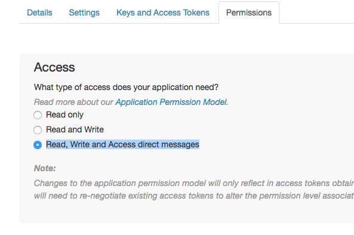Click the 'Read only' option label
The height and width of the screenshot is (235, 354).
click(65, 115)
